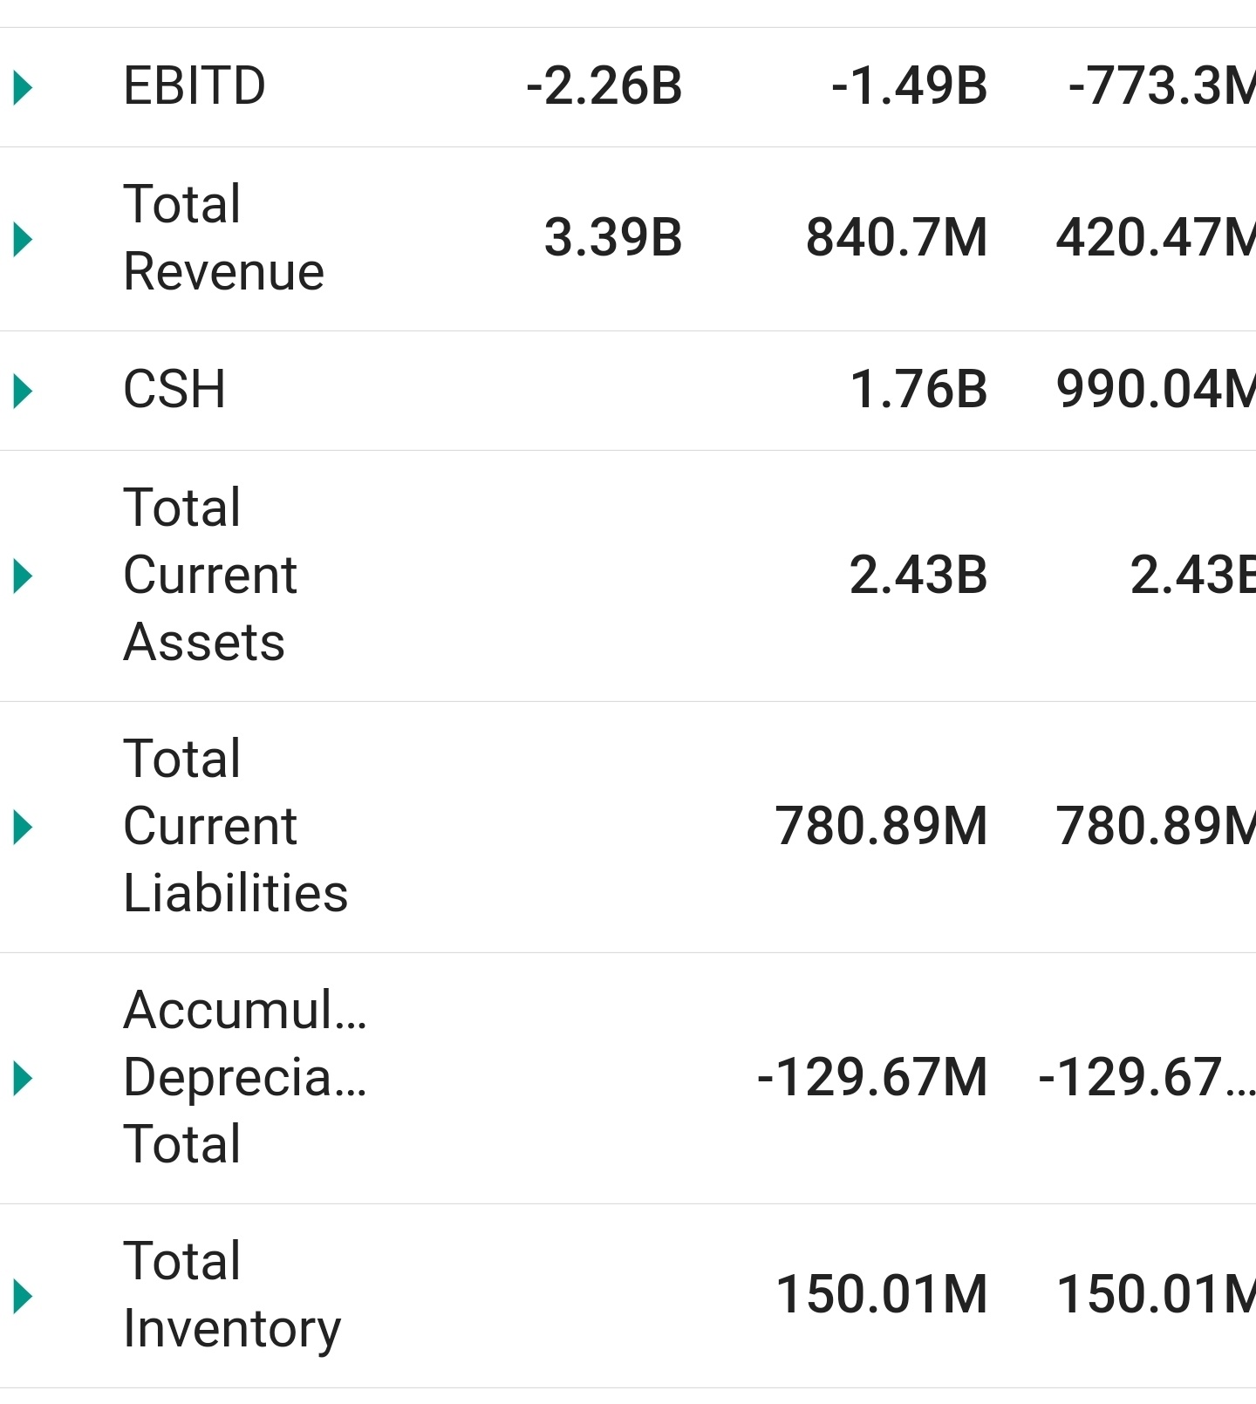Select the Total Current Liabilities label
Viewport: 1256px width, 1404px height.
(235, 827)
